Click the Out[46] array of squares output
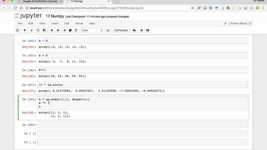This screenshot has height=150, width=267. (62, 76)
